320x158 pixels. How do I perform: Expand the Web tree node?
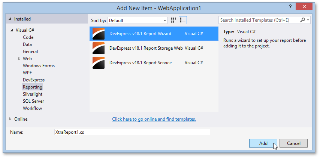click(x=19, y=59)
